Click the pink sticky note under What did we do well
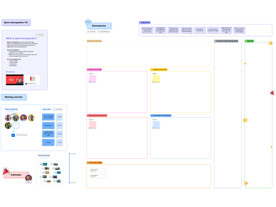 coord(93,79)
